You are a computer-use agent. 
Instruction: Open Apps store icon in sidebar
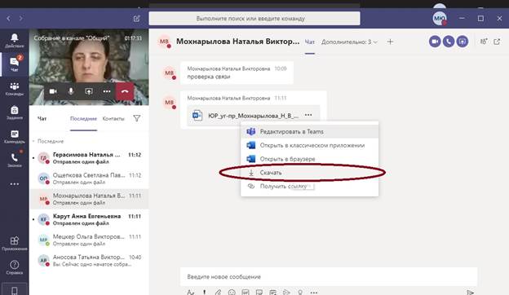pyautogui.click(x=15, y=243)
